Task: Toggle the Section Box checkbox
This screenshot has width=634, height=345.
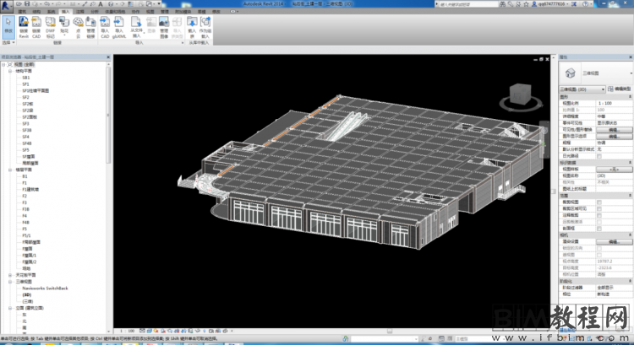Action: point(599,227)
